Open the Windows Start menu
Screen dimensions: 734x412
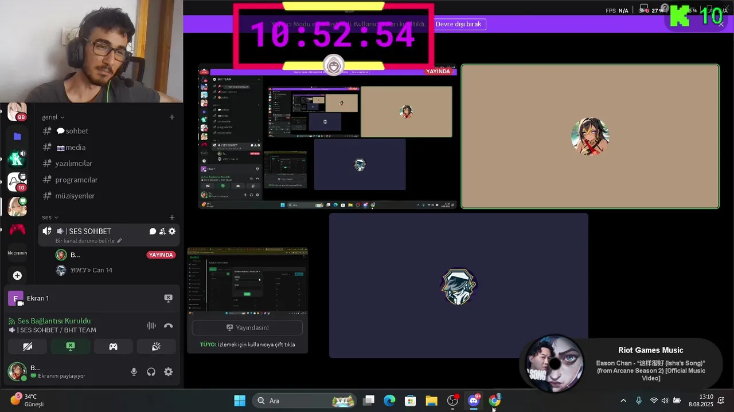240,401
